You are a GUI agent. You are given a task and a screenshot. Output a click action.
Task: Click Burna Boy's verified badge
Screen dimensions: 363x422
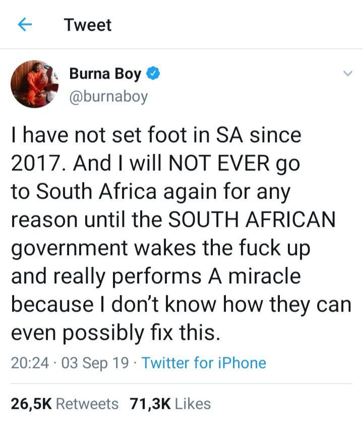153,75
